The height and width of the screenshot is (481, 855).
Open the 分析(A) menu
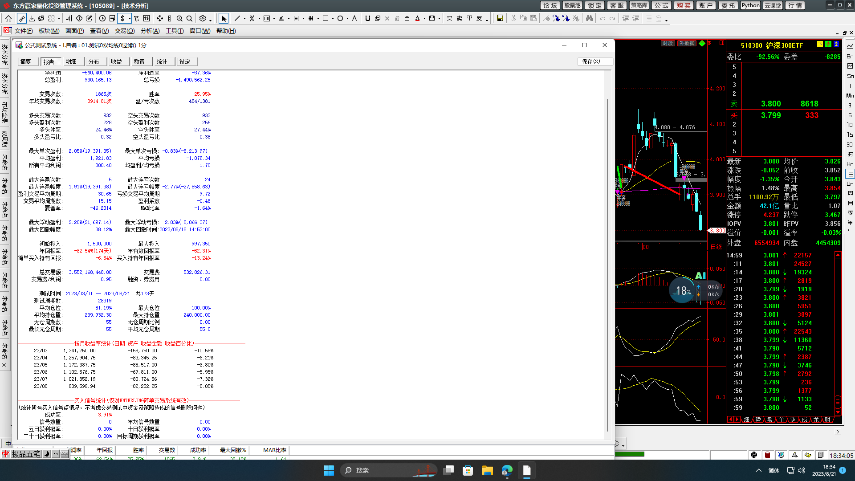pos(150,31)
